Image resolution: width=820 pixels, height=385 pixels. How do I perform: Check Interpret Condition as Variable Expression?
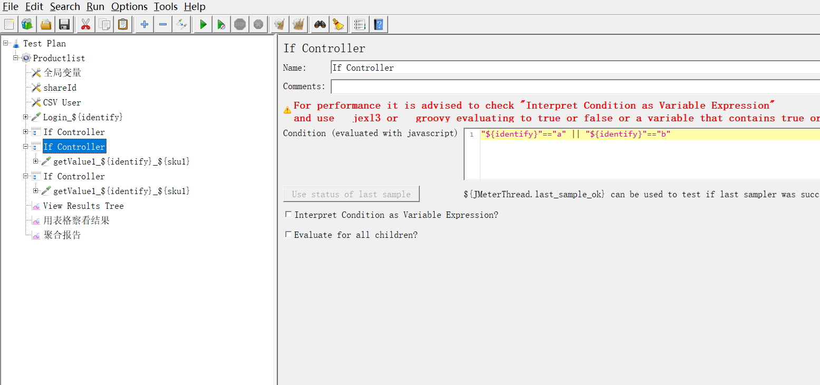288,215
